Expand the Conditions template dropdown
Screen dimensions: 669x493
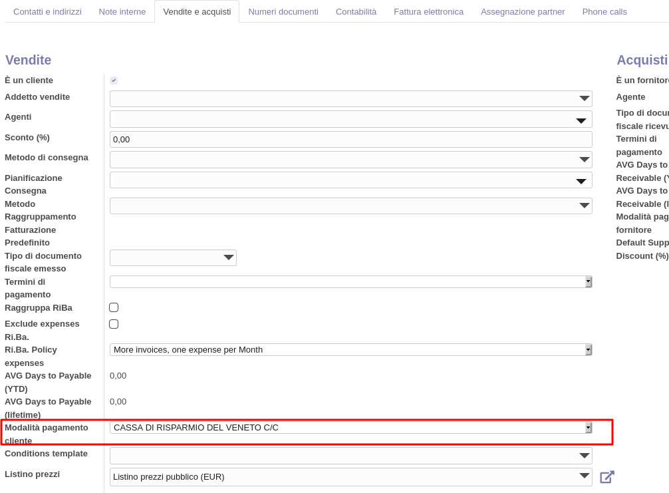[350, 456]
